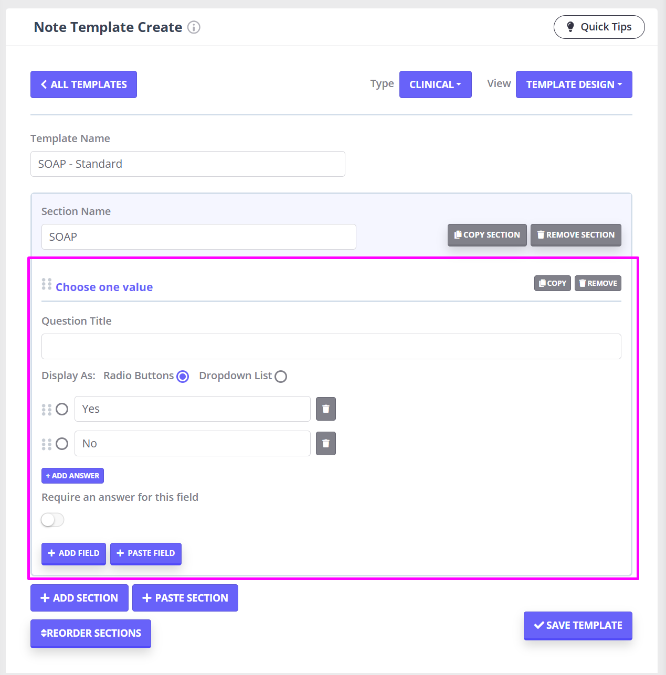Open the Clinical type dropdown
The height and width of the screenshot is (675, 666).
435,84
